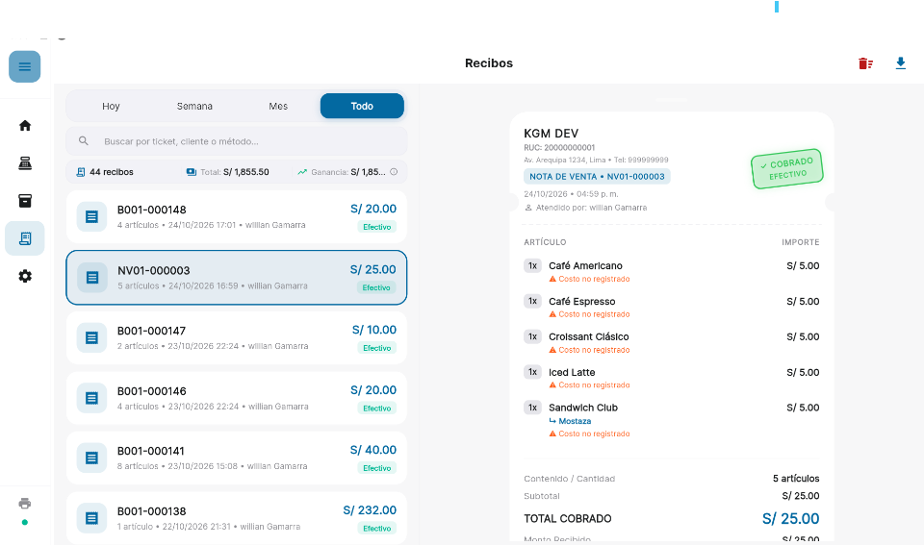Click the receipt icon of B001-000148
The width and height of the screenshot is (924, 545).
point(92,216)
